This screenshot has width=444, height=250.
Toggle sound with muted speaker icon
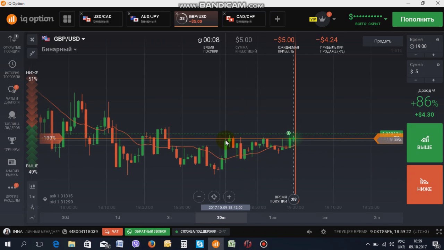pyautogui.click(x=309, y=232)
